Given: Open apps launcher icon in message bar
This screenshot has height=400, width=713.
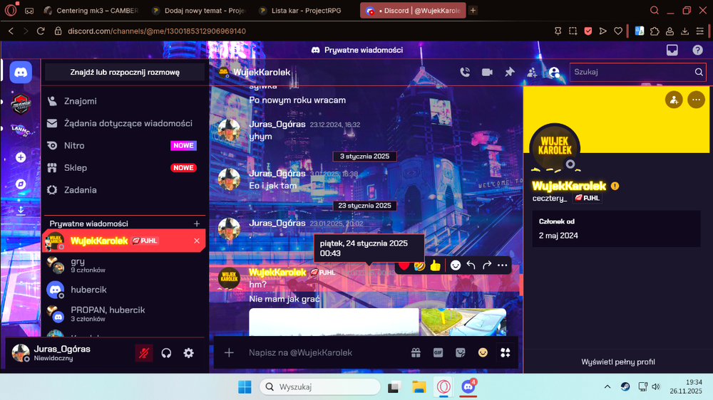Looking at the screenshot, I should (x=506, y=353).
